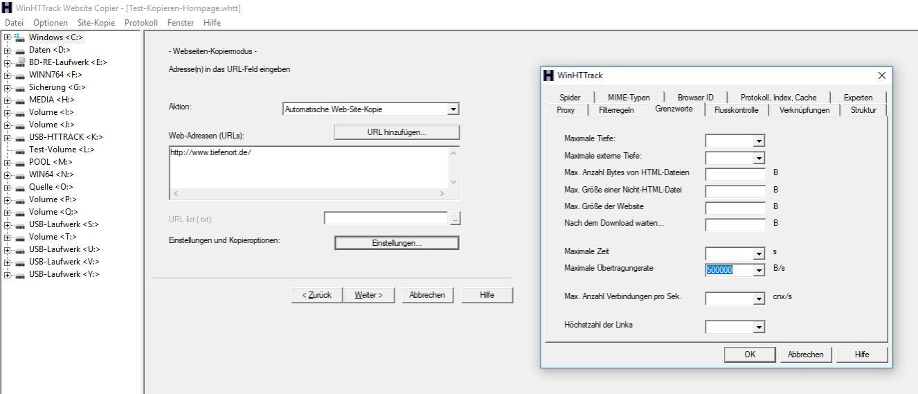Click the Einstellungen button
Viewport: 918px width, 394px height.
(397, 243)
